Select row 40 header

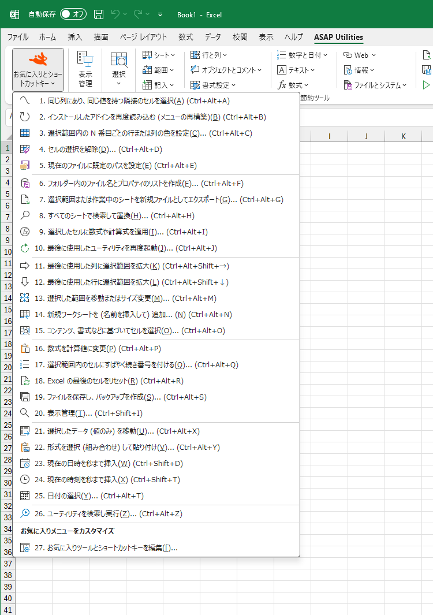(8, 598)
